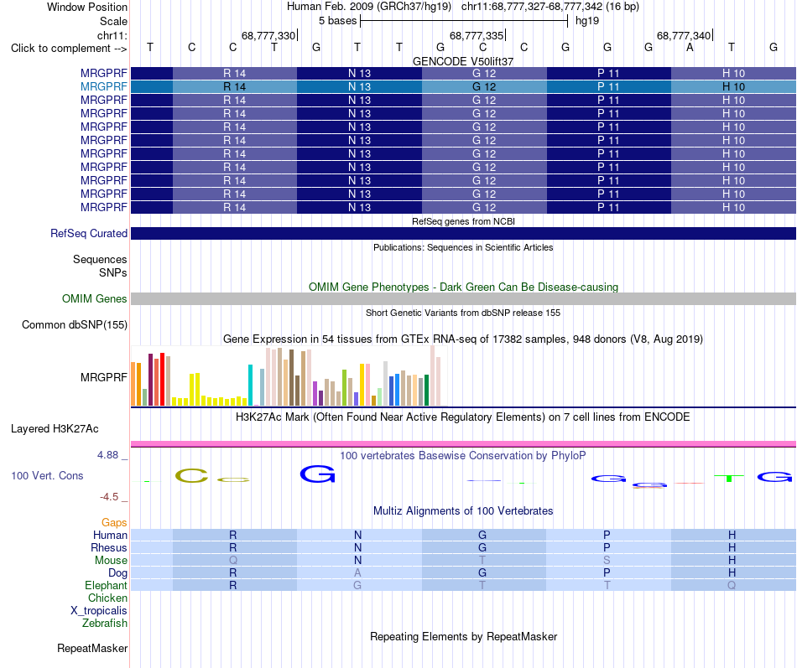
Task: Click 'Publications: Sequences in Scientific Articles' title
Action: [463, 247]
